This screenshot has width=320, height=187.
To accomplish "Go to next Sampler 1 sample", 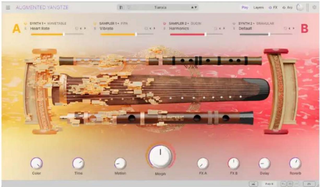I will coord(154,28).
